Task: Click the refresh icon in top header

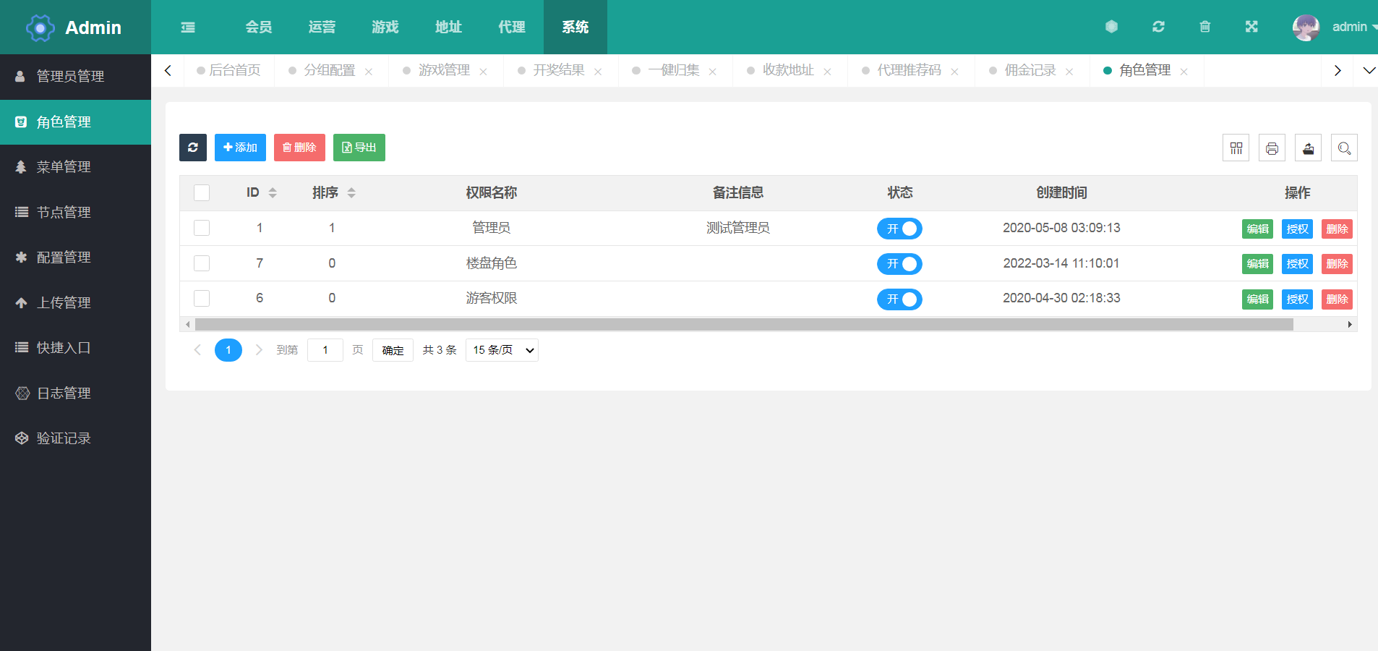Action: pos(1158,27)
